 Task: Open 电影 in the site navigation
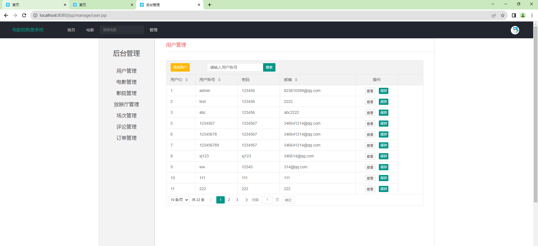[x=90, y=30]
